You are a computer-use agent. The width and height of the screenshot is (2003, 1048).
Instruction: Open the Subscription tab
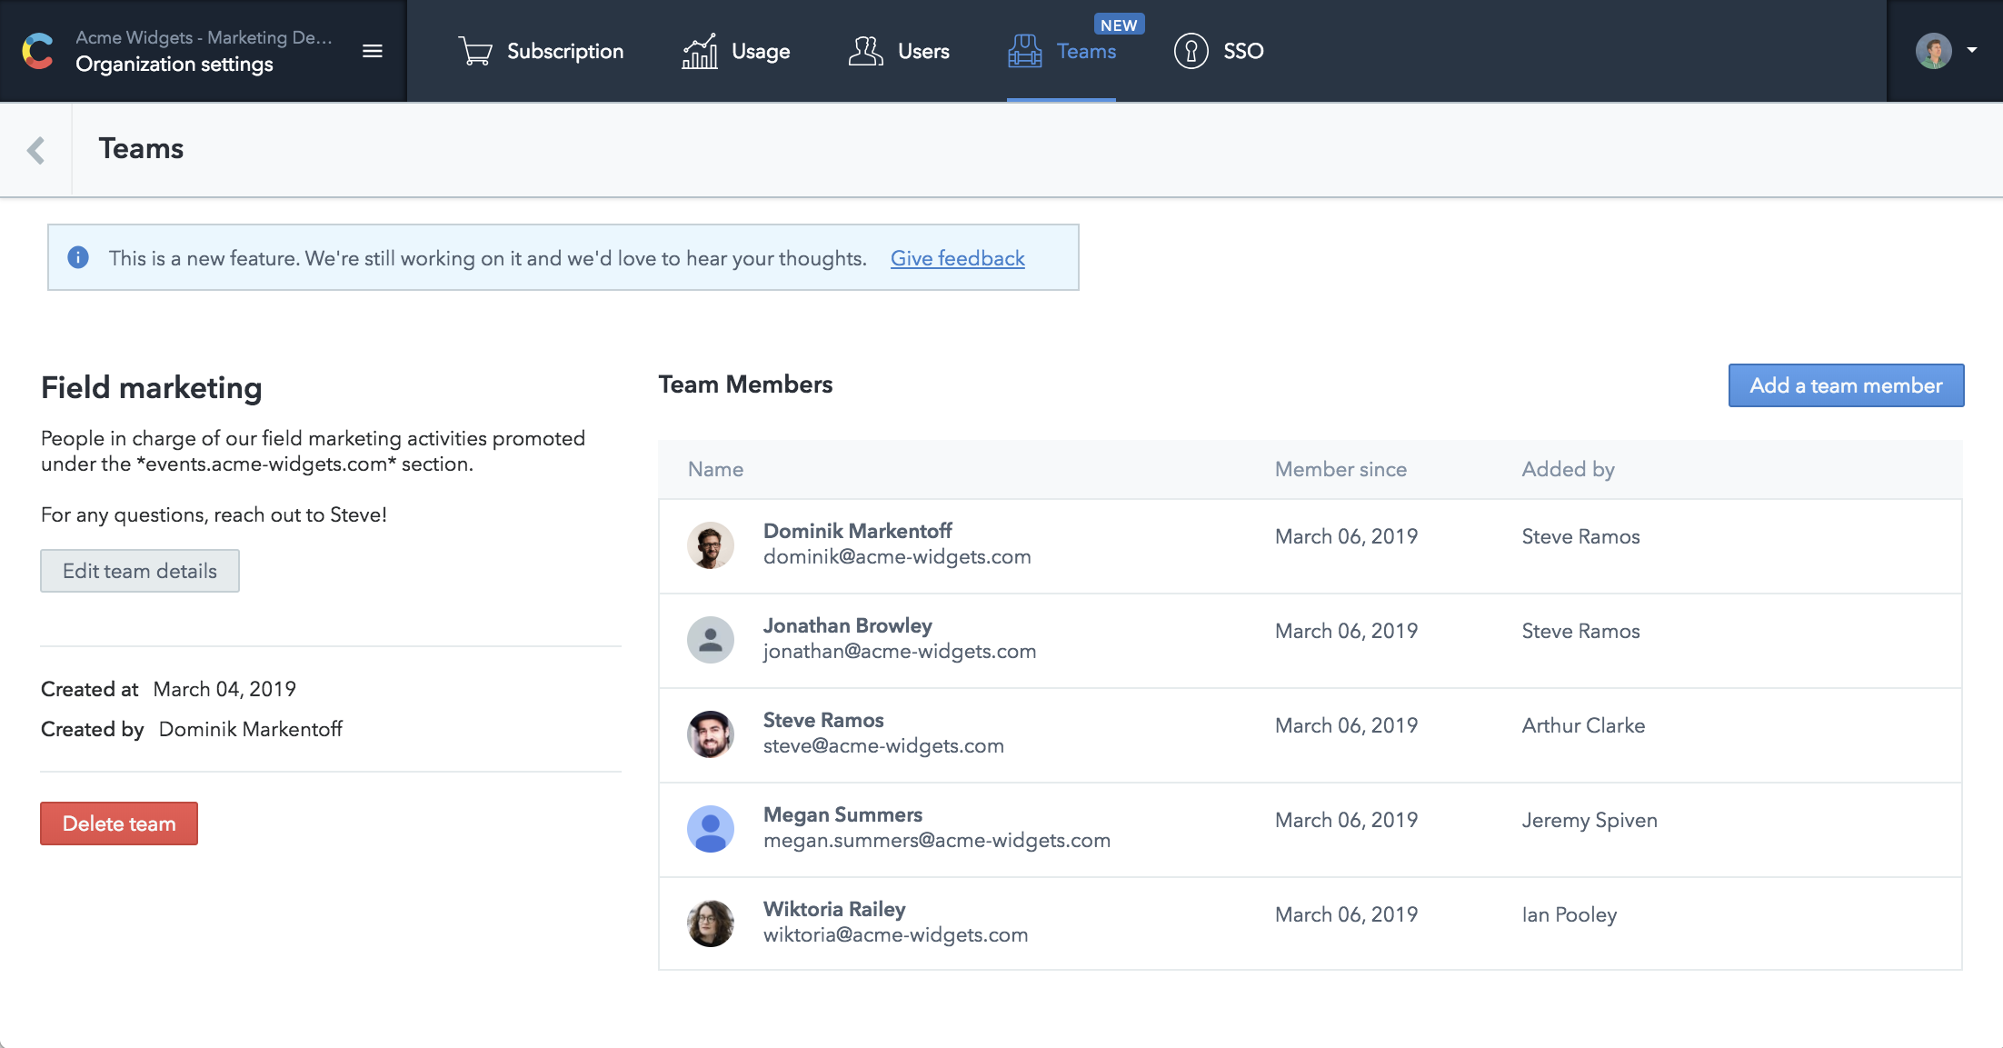[564, 52]
